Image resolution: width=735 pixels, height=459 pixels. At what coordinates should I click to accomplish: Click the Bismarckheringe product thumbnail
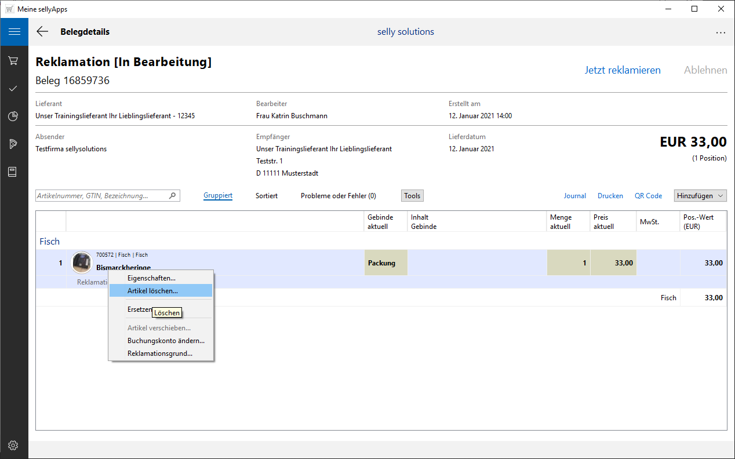click(x=81, y=263)
